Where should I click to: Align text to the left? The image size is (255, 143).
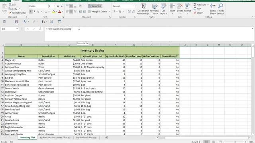[67, 12]
